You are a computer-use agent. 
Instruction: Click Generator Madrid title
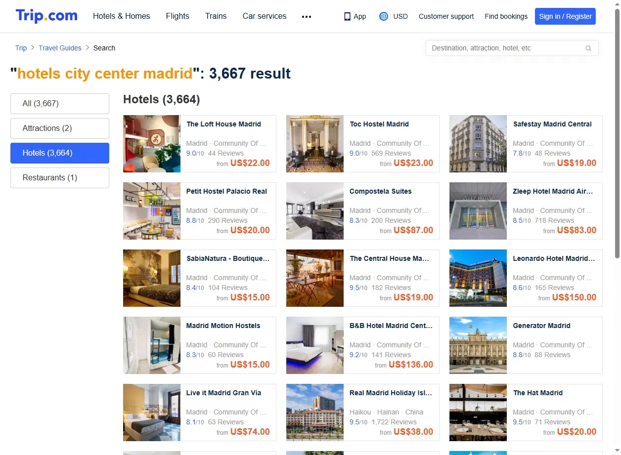coord(541,326)
